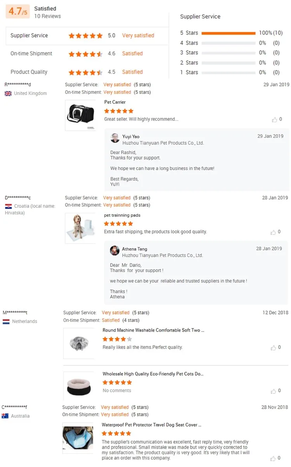Image resolution: width=291 pixels, height=467 pixels.
Task: Select the On-time Shipment rating row
Action: 87,54
